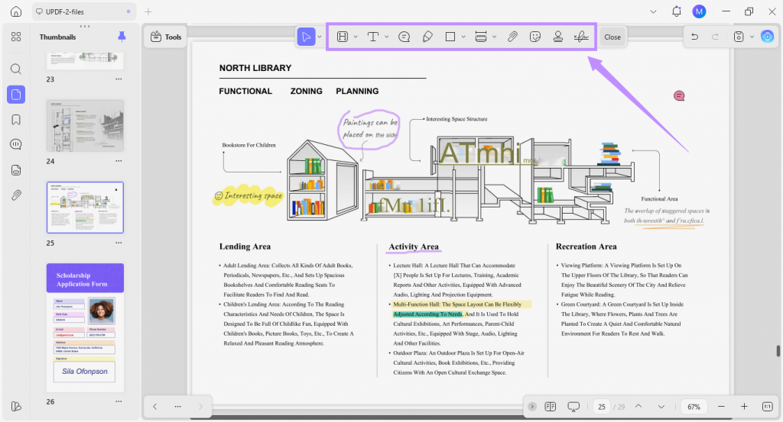This screenshot has width=783, height=422.
Task: Click the Close button on the toolbar
Action: tap(612, 37)
